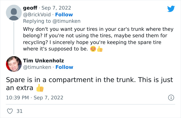Open Tim Unkenholz's profile photo
Viewport: 181px width, 118px height.
point(13,64)
